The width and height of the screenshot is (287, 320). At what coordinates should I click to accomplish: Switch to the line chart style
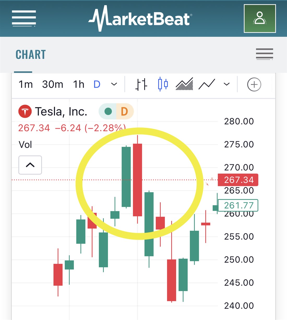tap(207, 84)
